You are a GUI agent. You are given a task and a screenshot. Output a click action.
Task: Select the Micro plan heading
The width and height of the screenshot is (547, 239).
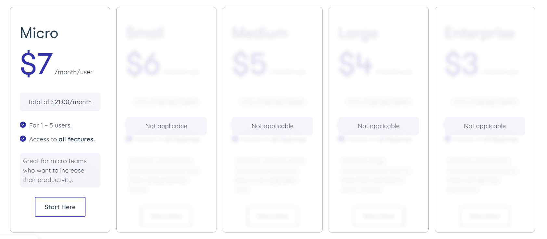pos(39,33)
